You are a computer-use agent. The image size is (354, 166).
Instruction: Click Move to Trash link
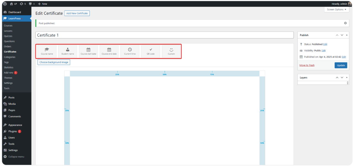(307, 65)
